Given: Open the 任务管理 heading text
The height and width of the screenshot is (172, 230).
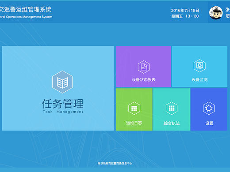Looking at the screenshot, I should (x=63, y=104).
